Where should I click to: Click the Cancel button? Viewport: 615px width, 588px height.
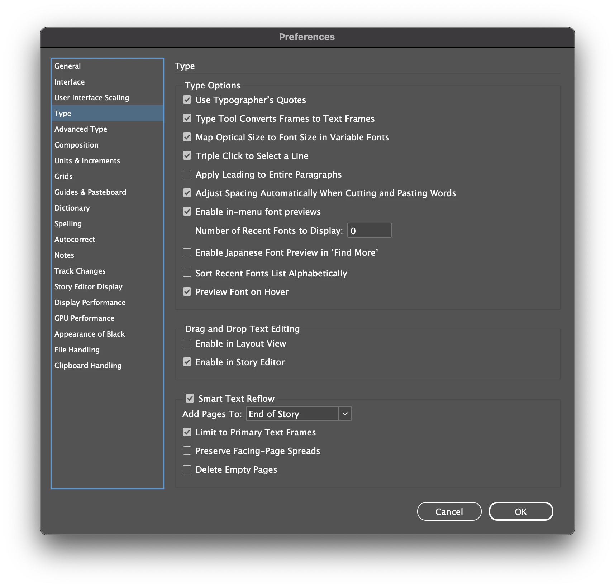click(449, 511)
